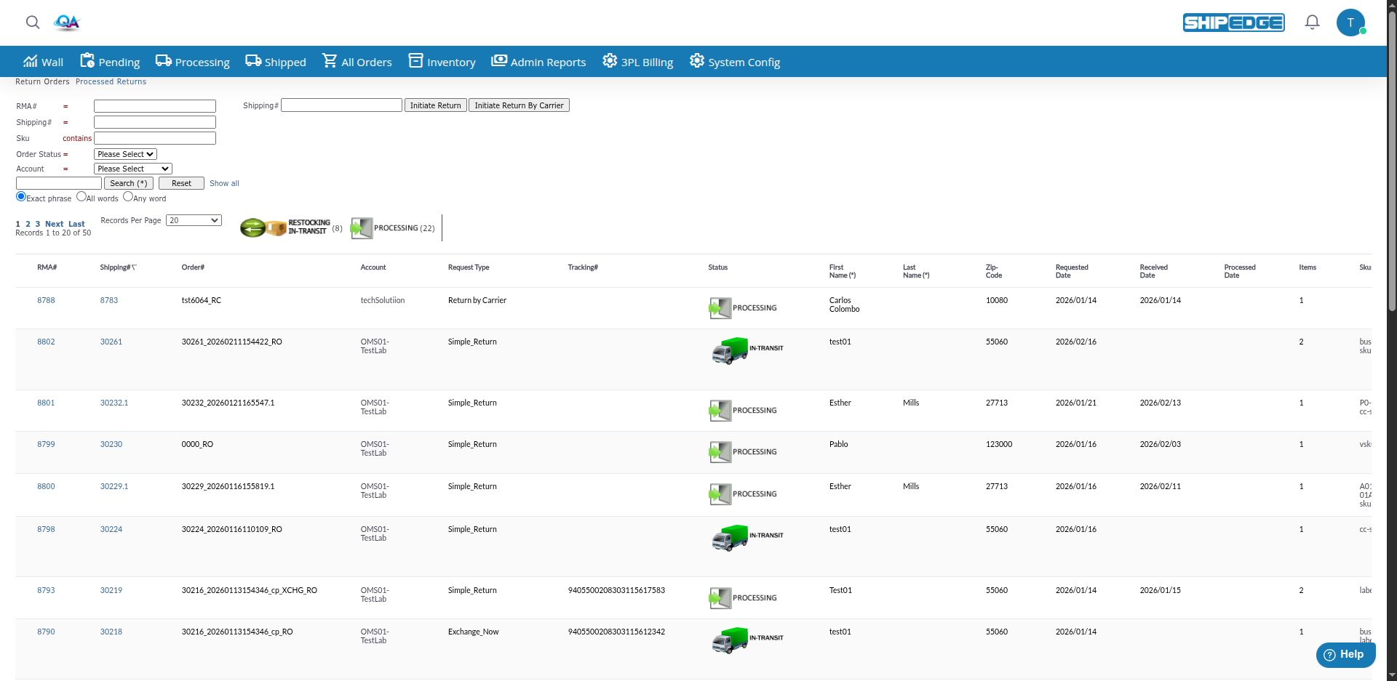Open the Account filter dropdown
The image size is (1397, 681).
132,169
